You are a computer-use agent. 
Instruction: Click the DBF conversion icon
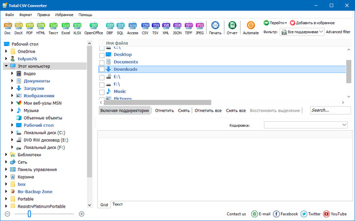[x=110, y=25]
